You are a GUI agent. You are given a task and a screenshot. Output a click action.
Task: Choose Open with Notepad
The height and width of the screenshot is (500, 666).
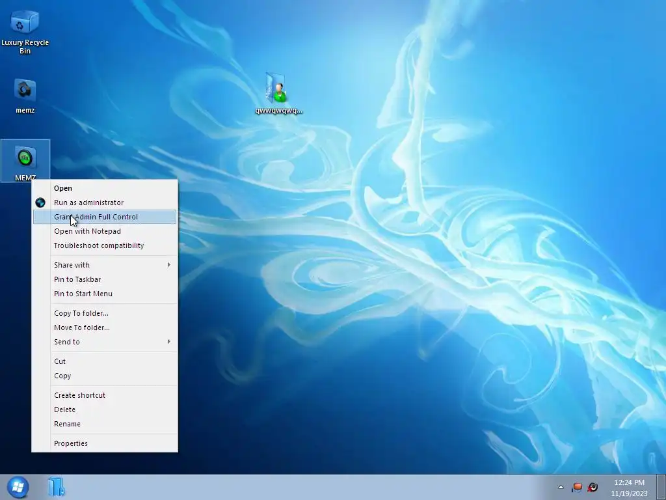pos(105,231)
